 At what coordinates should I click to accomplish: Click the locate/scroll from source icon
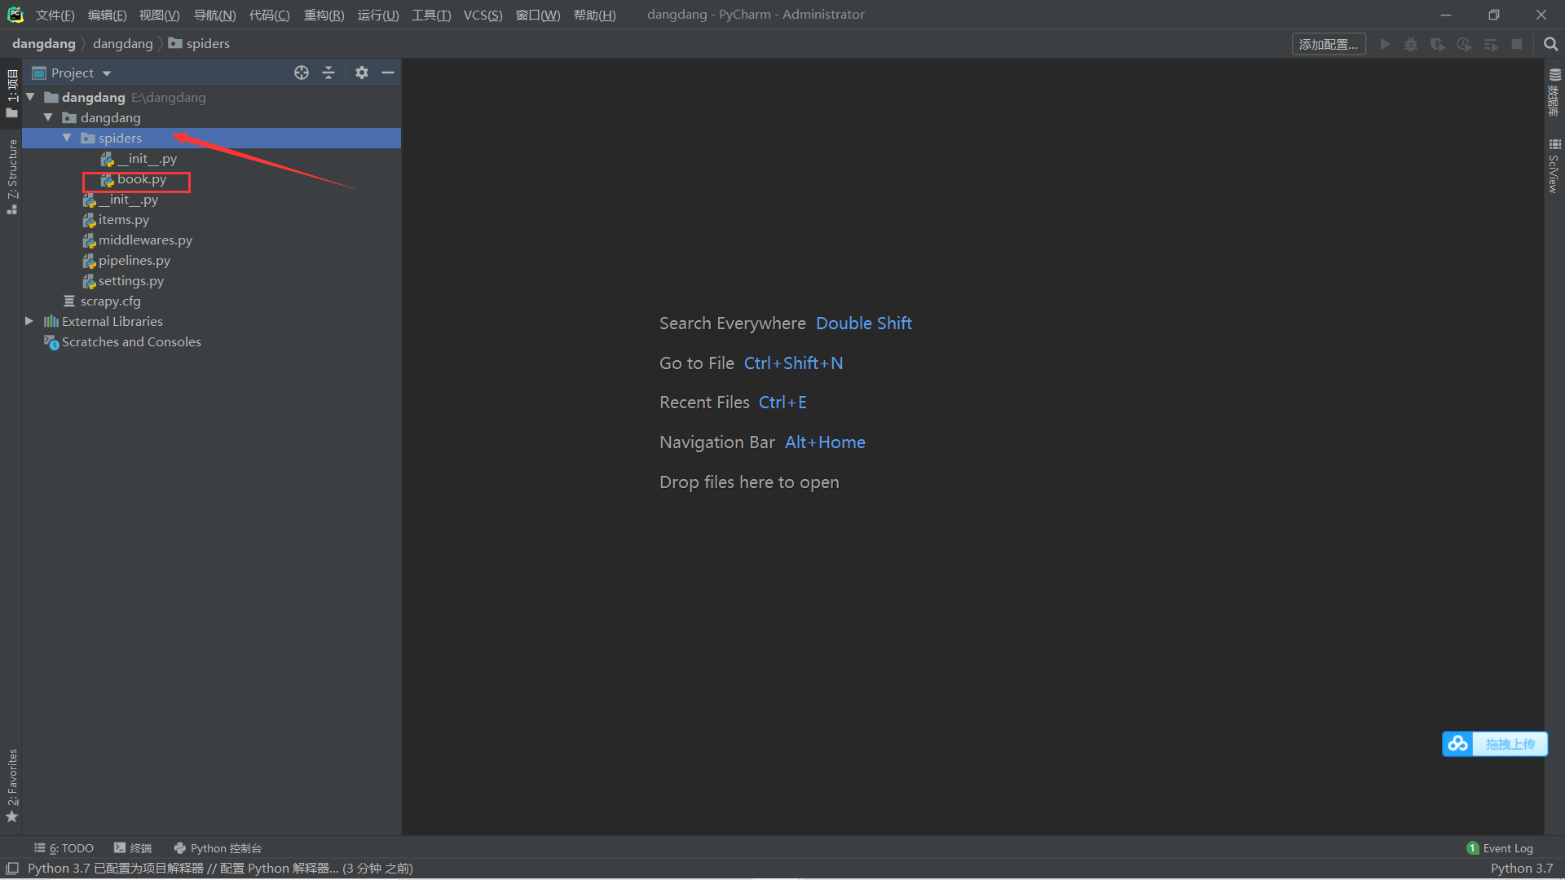coord(302,73)
